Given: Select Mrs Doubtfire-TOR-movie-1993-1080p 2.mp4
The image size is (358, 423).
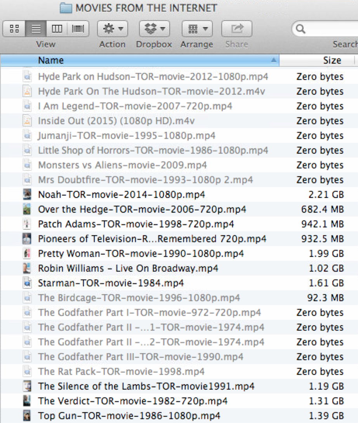Looking at the screenshot, I should coord(146,180).
